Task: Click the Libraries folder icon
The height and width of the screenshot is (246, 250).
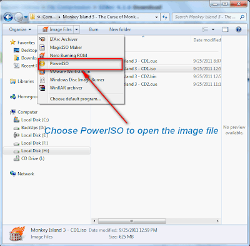Action: pyautogui.click(x=12, y=81)
